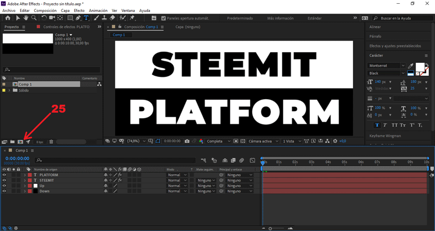Click the reset exposure icon
This screenshot has height=231, width=435.
pos(335,141)
